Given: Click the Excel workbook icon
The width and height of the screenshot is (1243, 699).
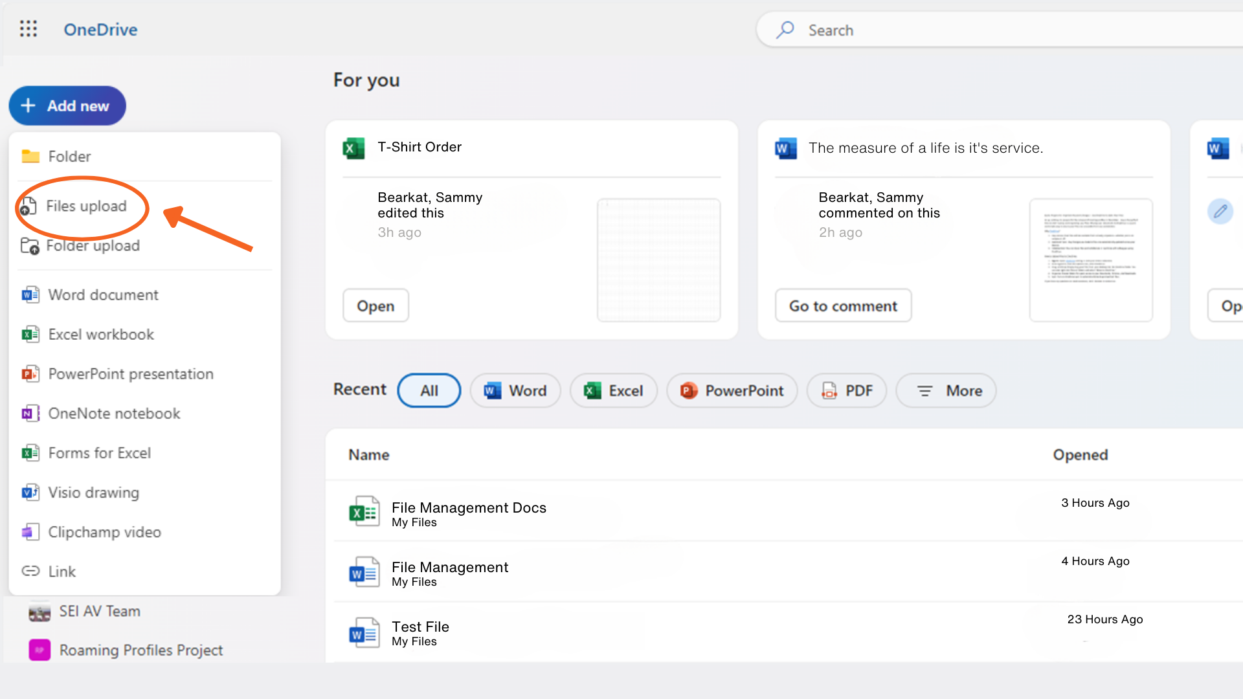Looking at the screenshot, I should (30, 334).
